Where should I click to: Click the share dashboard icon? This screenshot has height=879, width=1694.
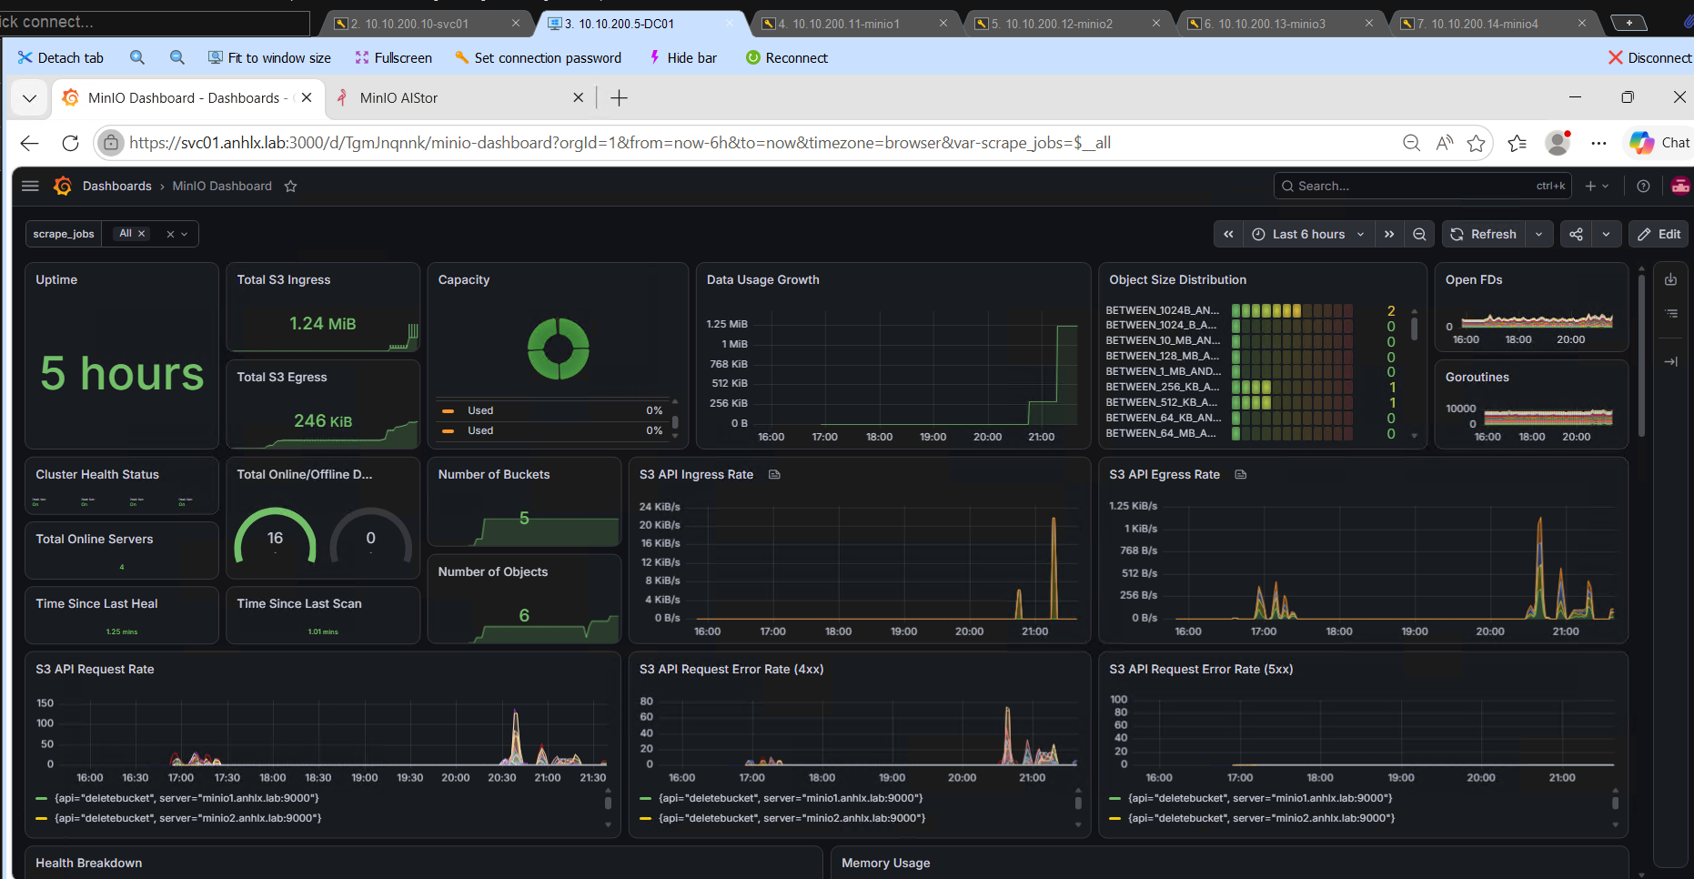(1577, 234)
